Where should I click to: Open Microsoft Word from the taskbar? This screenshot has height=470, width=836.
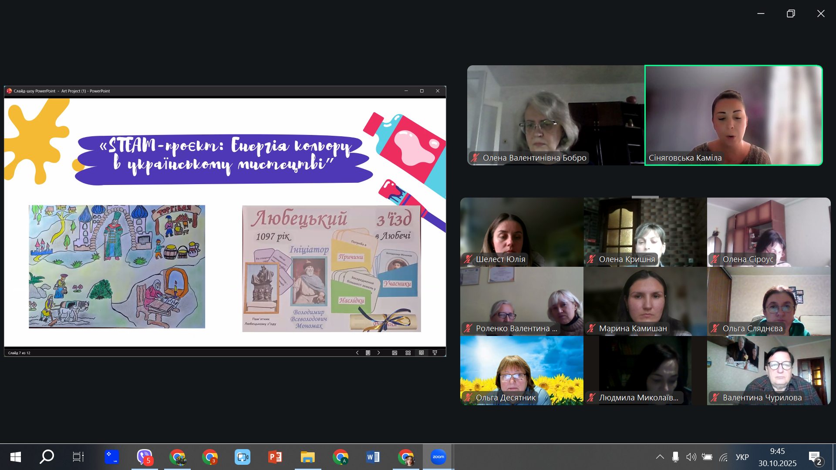pyautogui.click(x=373, y=457)
